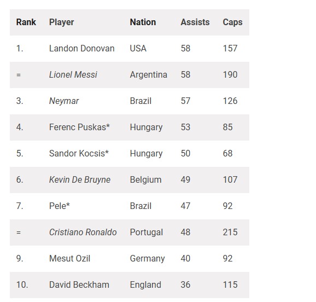Click the Assists column header
The width and height of the screenshot is (316, 302).
point(195,22)
